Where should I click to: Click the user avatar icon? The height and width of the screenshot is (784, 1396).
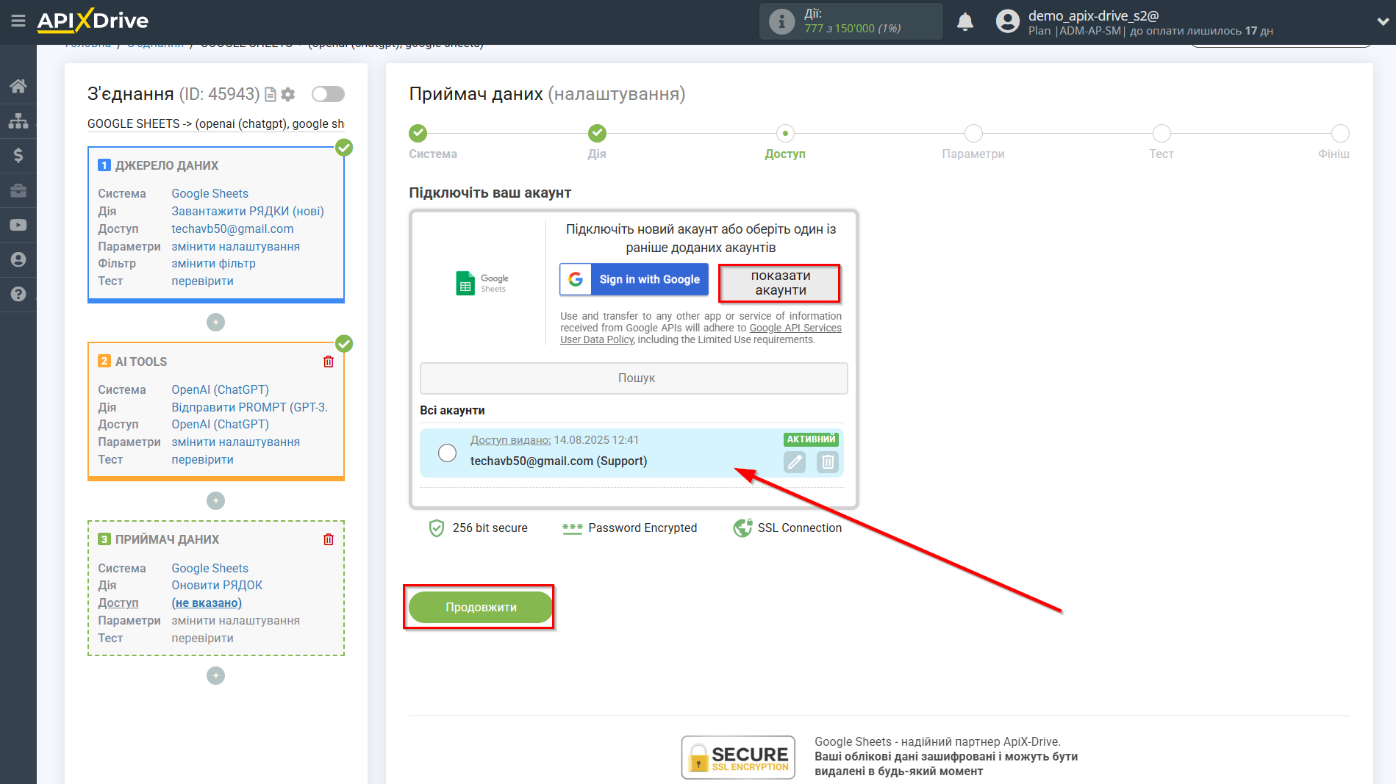pyautogui.click(x=1007, y=21)
